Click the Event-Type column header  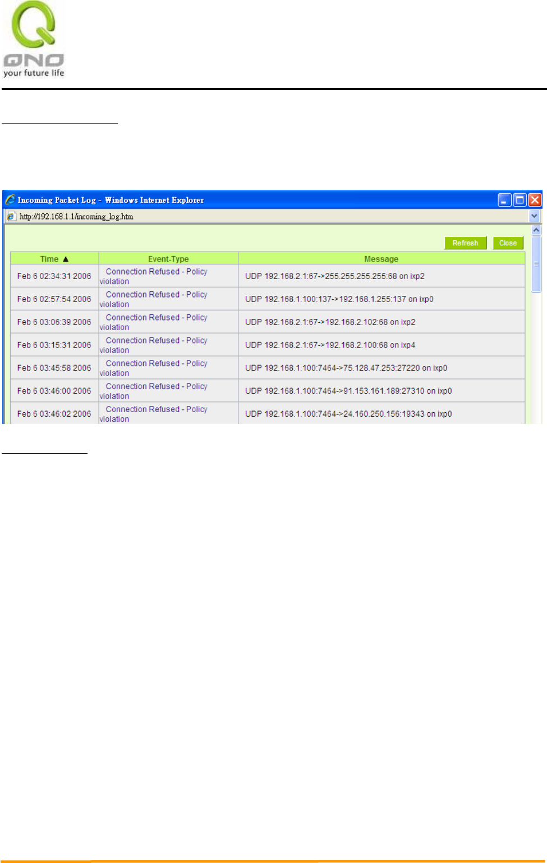168,259
